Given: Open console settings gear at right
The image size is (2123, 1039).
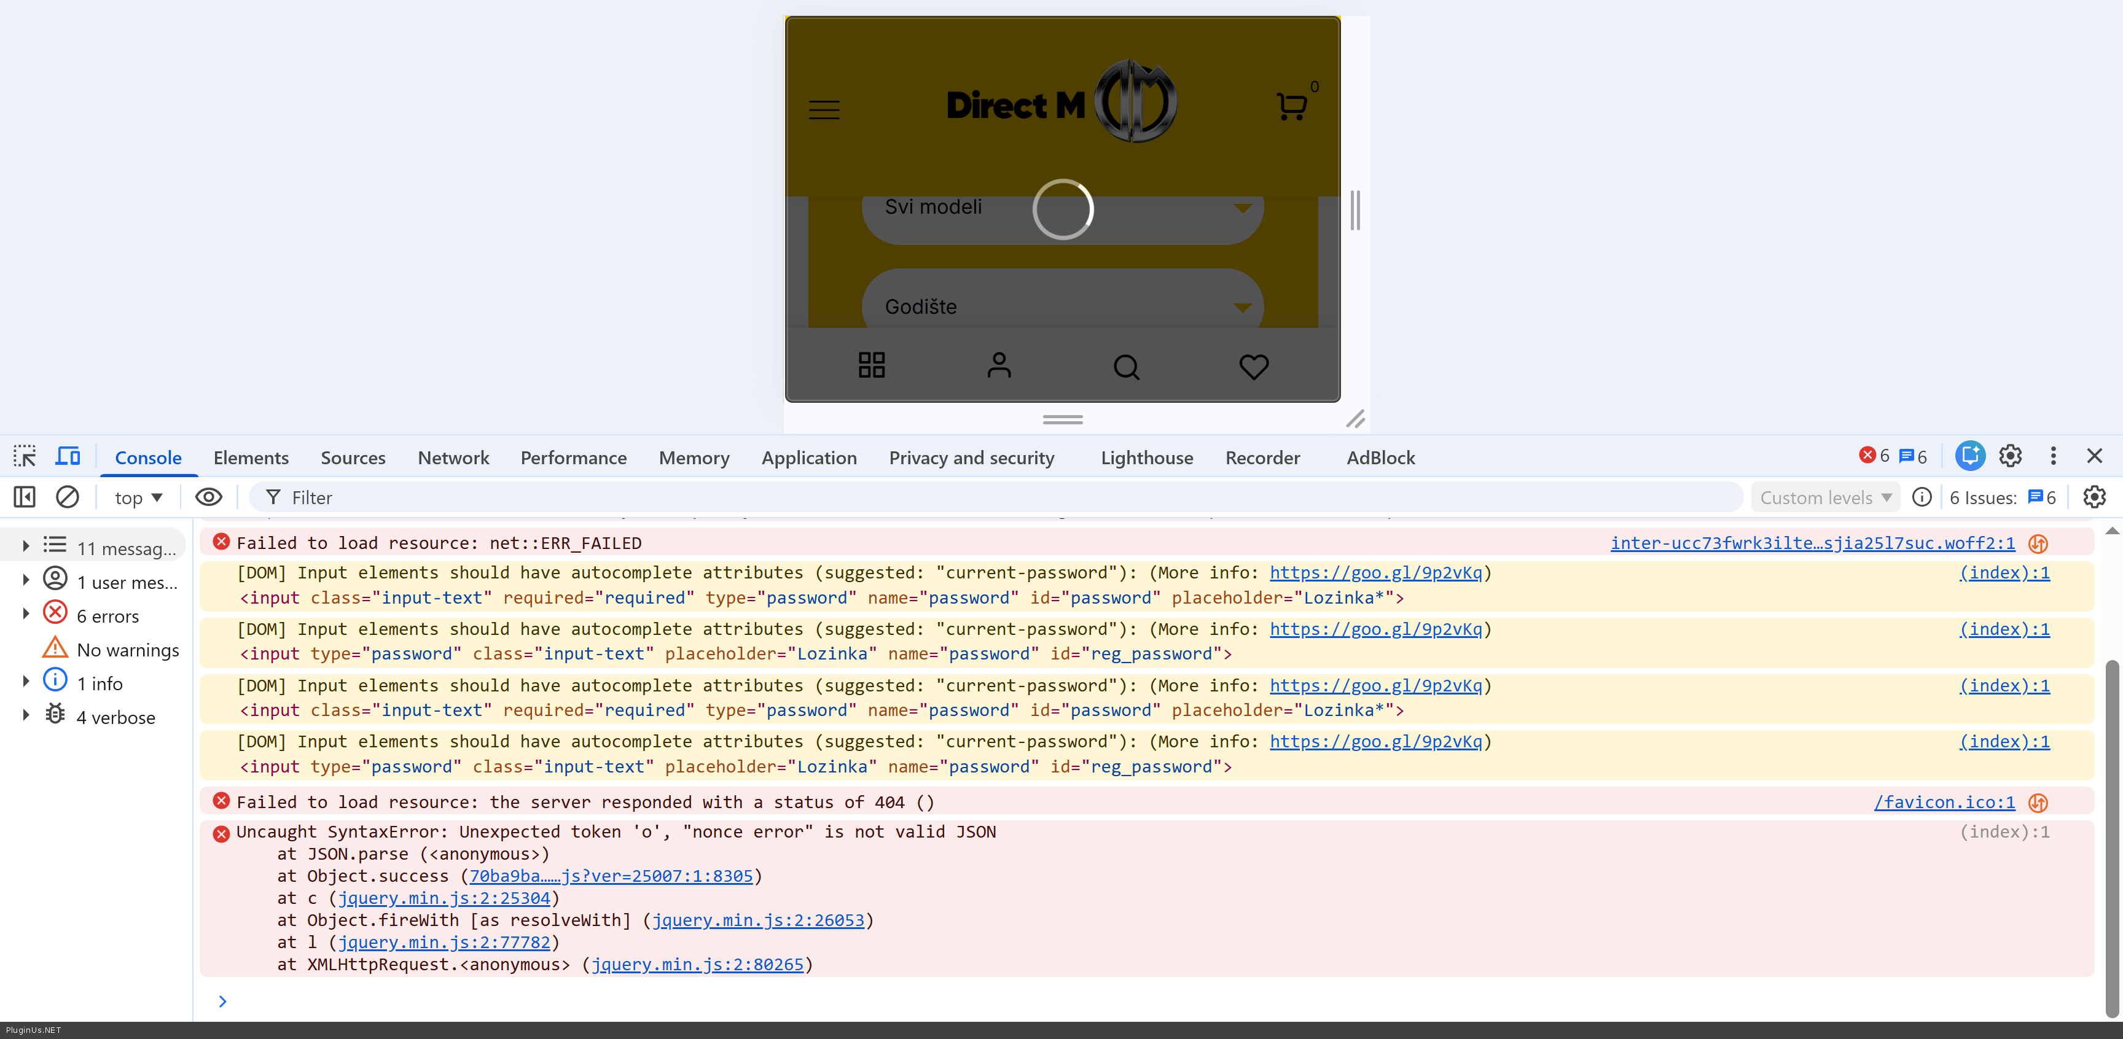Looking at the screenshot, I should [x=2094, y=497].
